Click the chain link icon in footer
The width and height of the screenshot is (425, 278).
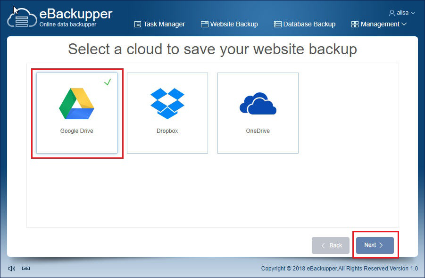[26, 268]
